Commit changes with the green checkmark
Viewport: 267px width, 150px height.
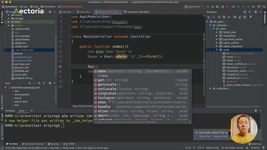pos(244,7)
